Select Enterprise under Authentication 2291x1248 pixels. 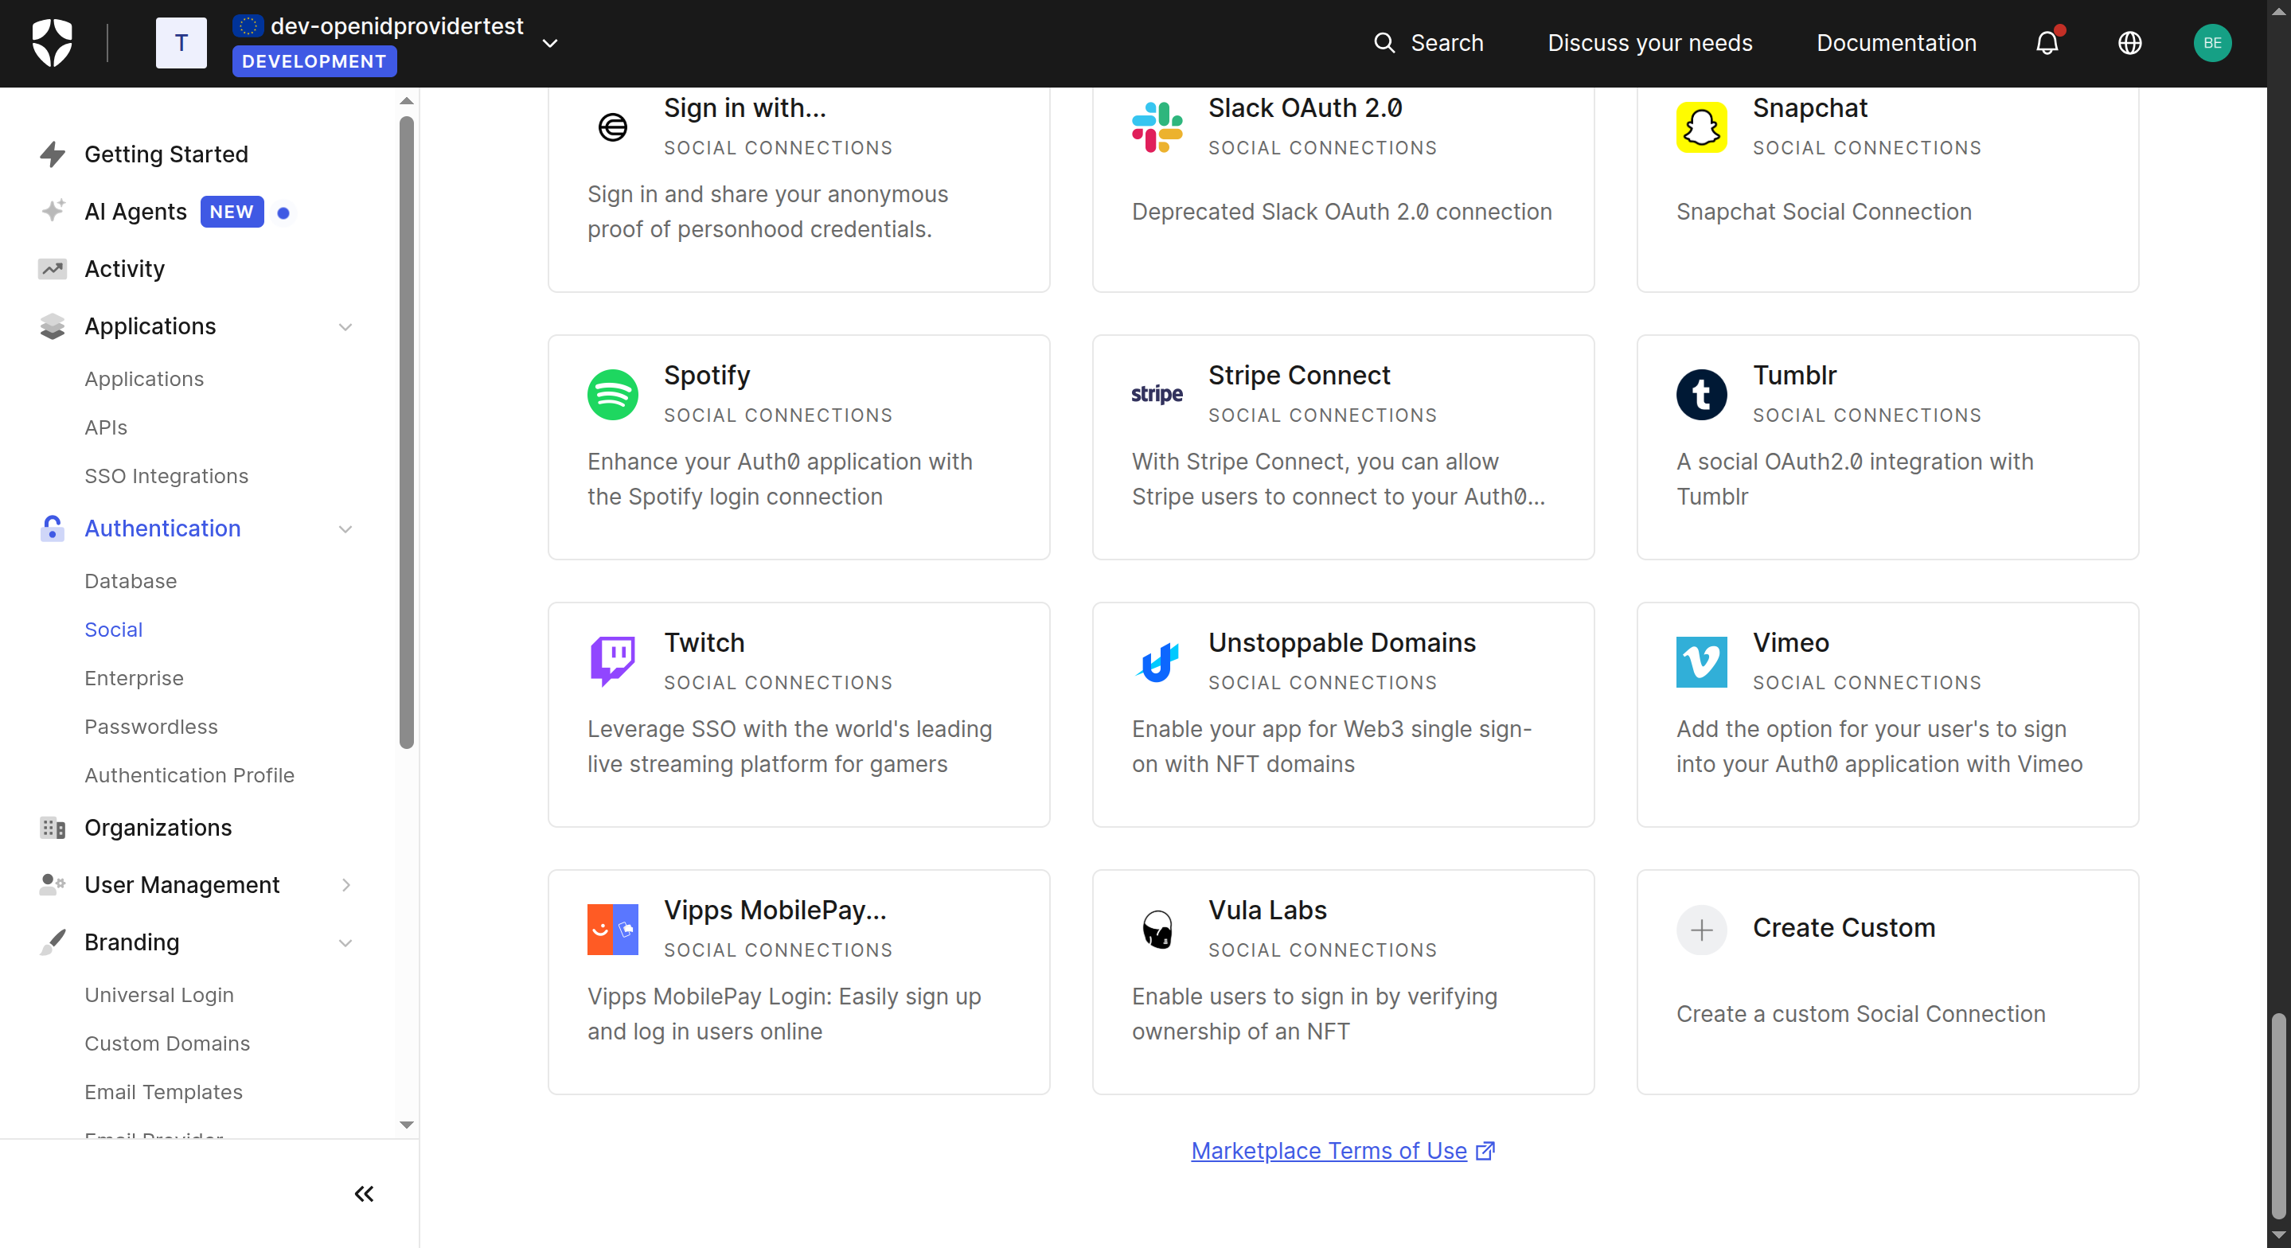134,678
